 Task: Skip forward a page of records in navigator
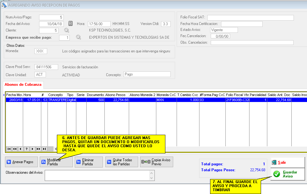point(38,149)
